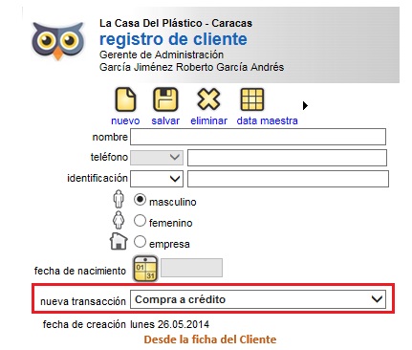
Task: Click the male figure icon
Action: pyautogui.click(x=119, y=199)
